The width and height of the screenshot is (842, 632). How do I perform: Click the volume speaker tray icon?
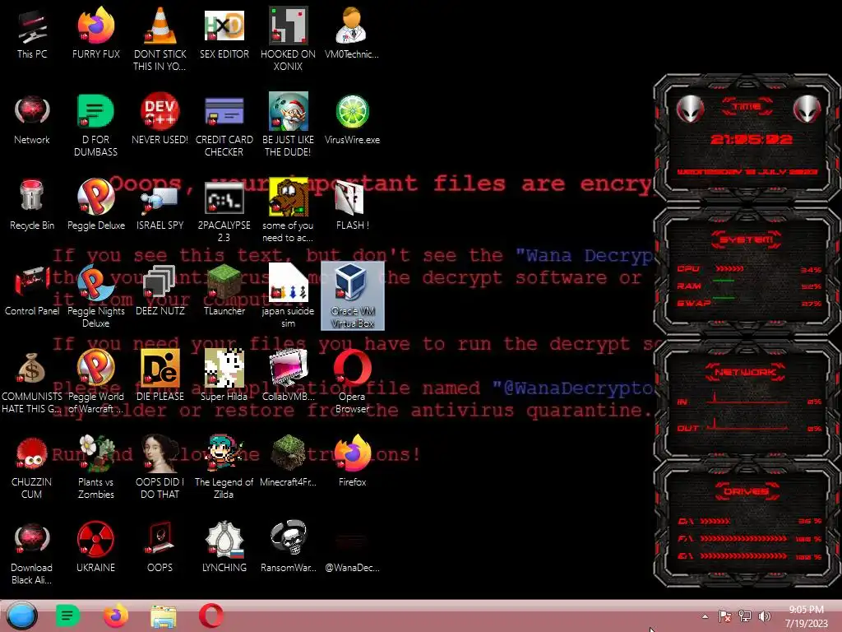pyautogui.click(x=764, y=616)
